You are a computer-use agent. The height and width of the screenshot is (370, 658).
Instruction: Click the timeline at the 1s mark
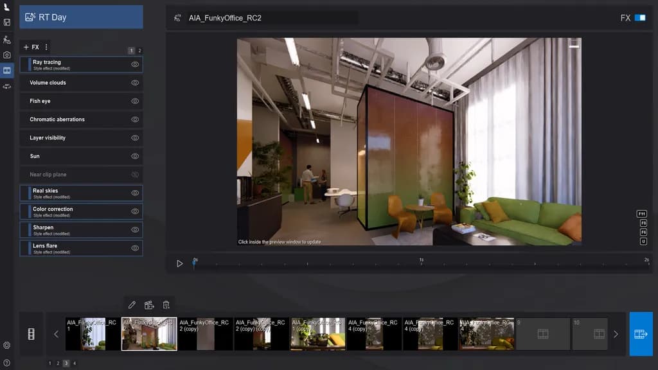click(x=422, y=263)
